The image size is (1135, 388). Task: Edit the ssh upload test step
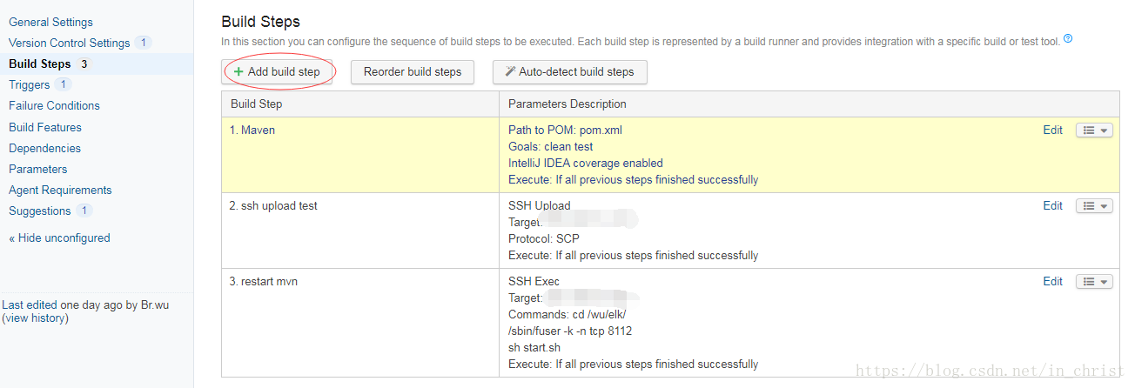pyautogui.click(x=1052, y=205)
